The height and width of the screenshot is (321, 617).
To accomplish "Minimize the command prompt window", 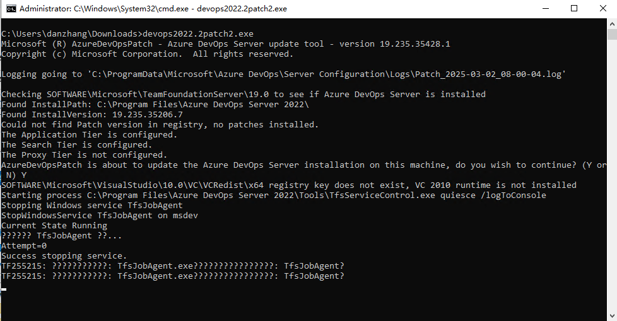I will click(x=545, y=9).
